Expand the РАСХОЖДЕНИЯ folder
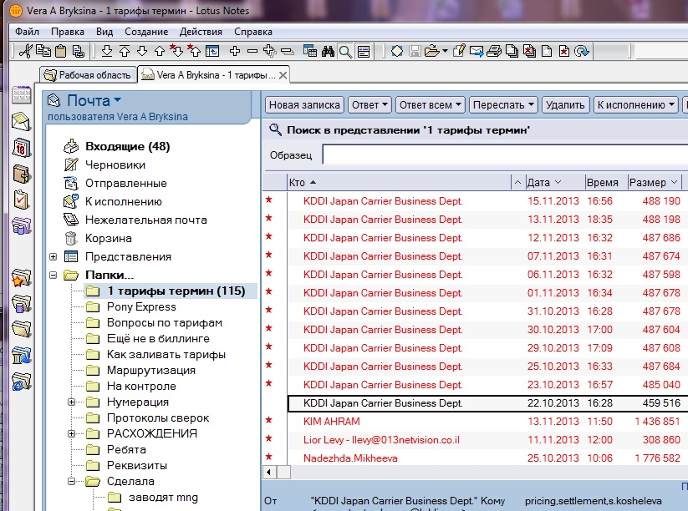Image resolution: width=688 pixels, height=511 pixels. coord(72,434)
